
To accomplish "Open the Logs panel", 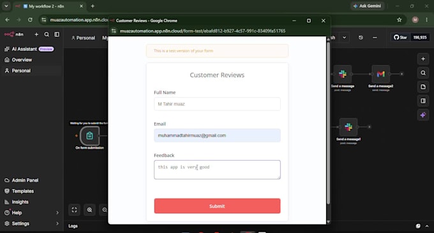I will (73, 226).
